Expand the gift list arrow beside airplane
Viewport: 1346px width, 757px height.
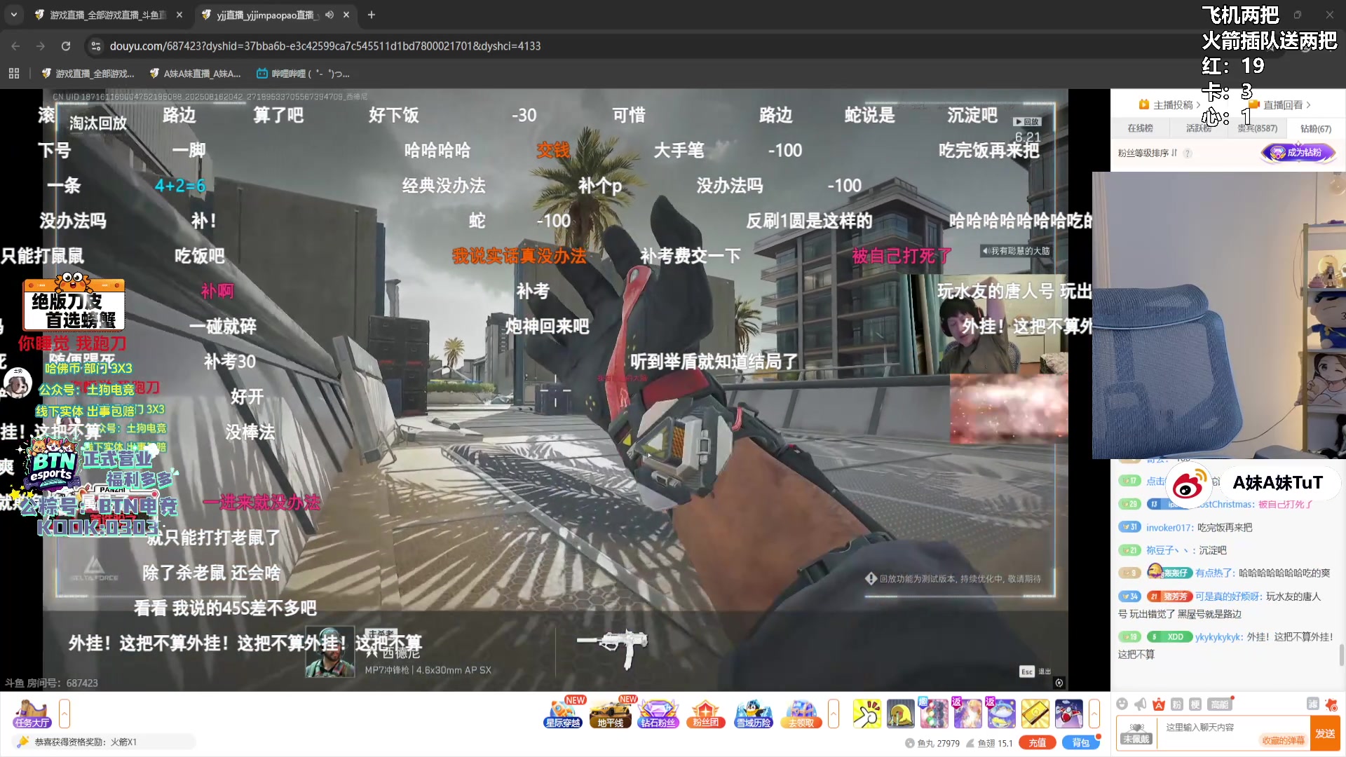tap(1094, 714)
